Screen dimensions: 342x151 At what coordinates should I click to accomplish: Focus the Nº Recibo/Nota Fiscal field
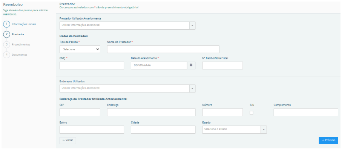coord(222,65)
